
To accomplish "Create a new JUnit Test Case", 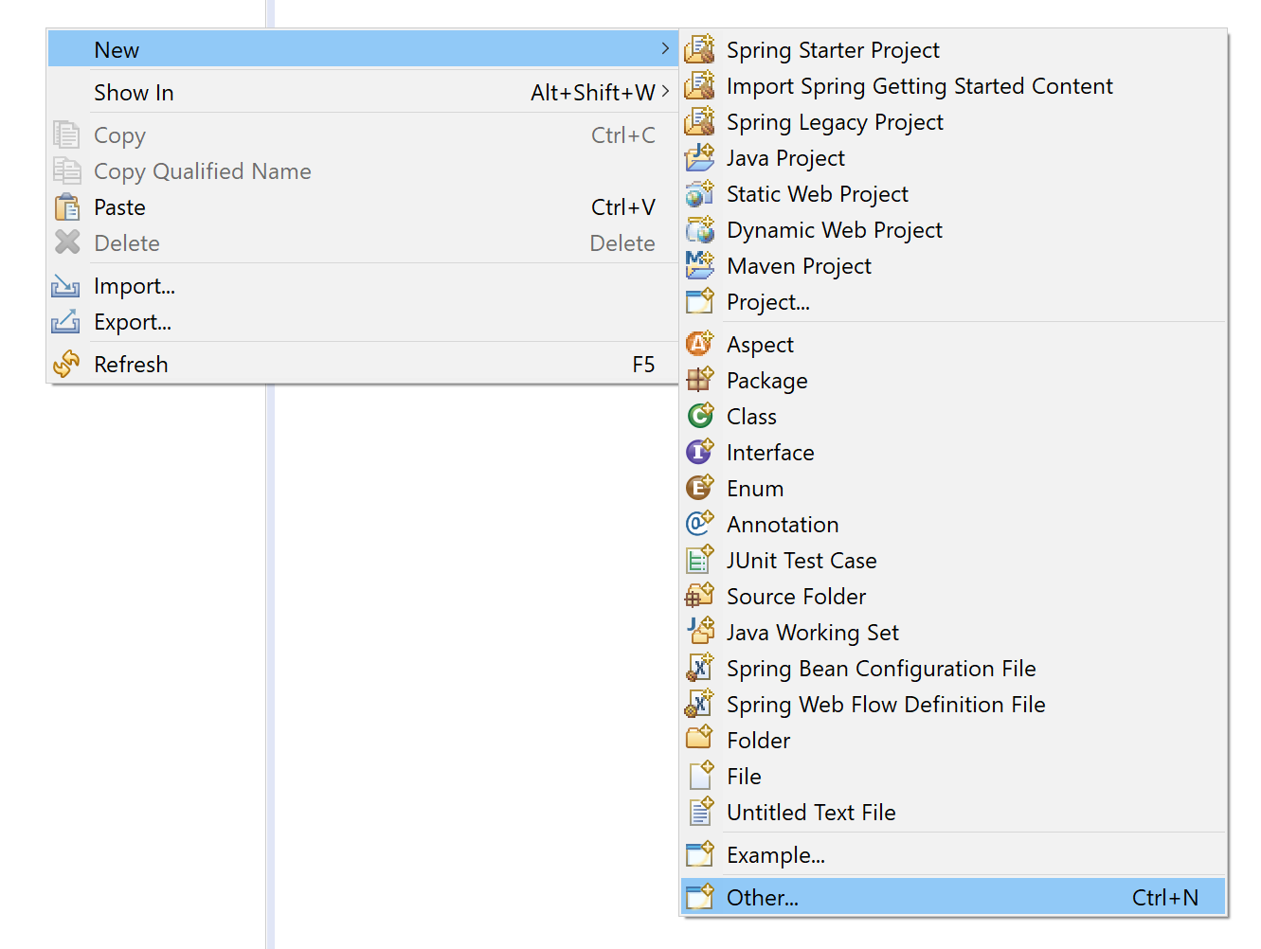I will (x=953, y=560).
